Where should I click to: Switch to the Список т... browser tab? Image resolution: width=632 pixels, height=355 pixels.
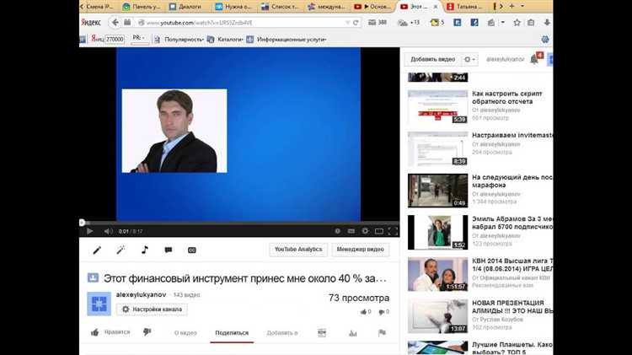coord(280,7)
